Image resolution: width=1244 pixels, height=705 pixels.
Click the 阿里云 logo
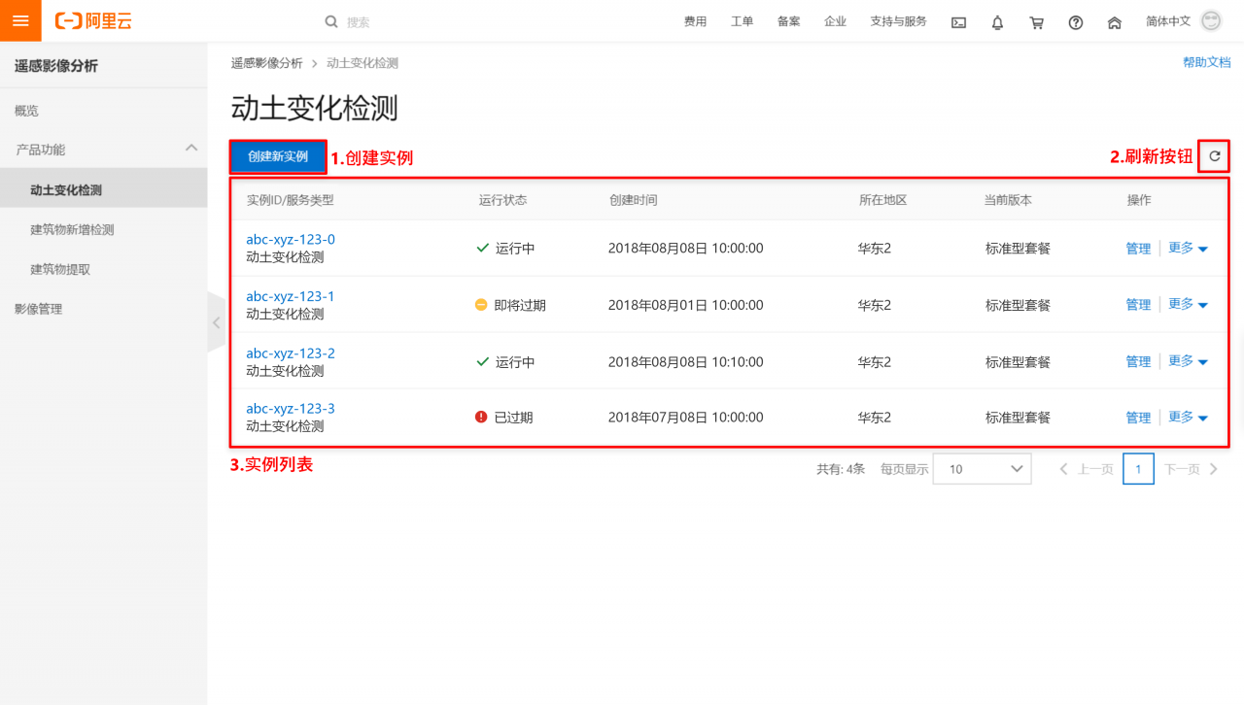click(x=93, y=20)
